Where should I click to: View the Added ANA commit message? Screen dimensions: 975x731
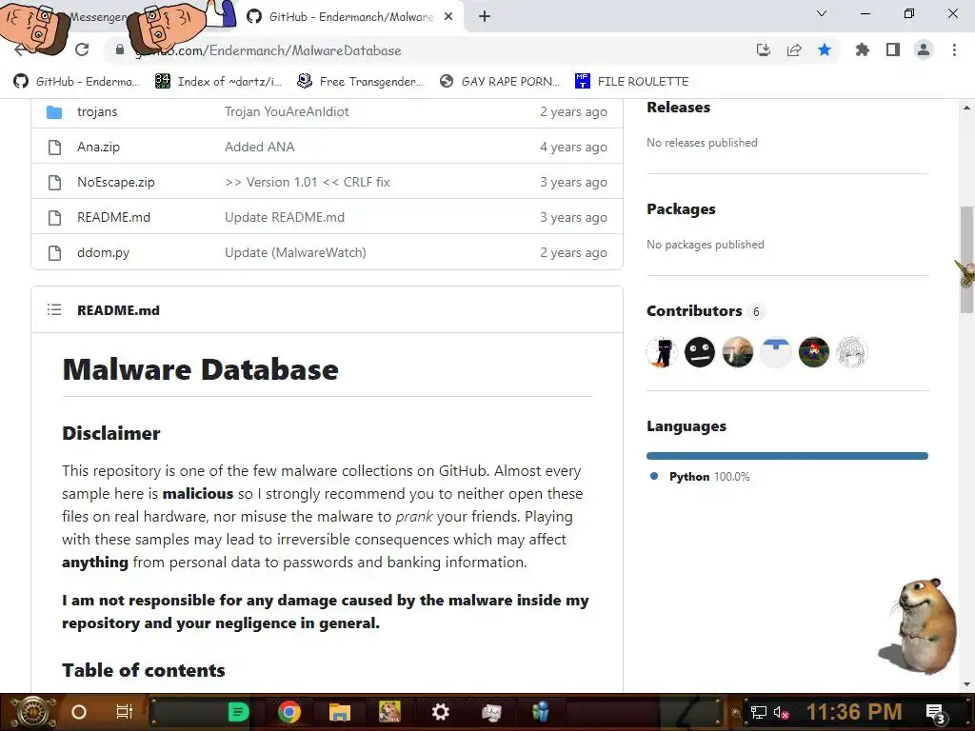click(x=259, y=148)
